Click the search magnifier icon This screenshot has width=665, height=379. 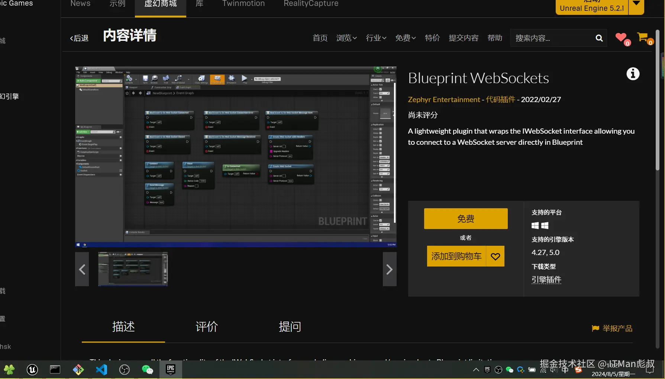pos(599,38)
